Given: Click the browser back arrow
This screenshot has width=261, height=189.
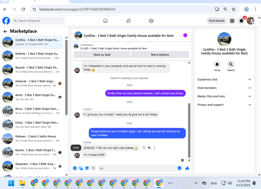Looking at the screenshot, I should coord(5,9).
